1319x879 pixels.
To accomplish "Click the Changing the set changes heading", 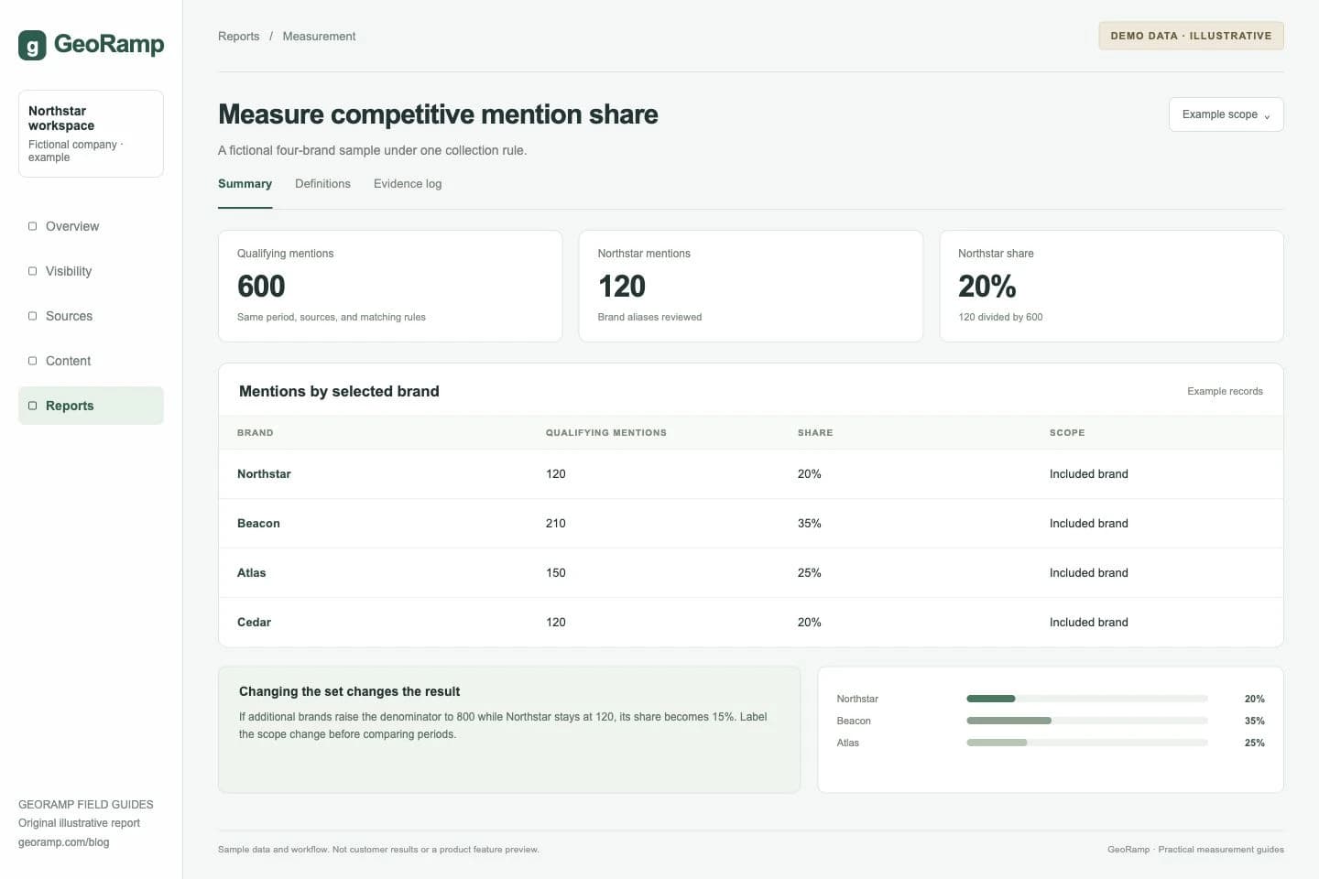I will pyautogui.click(x=349, y=691).
